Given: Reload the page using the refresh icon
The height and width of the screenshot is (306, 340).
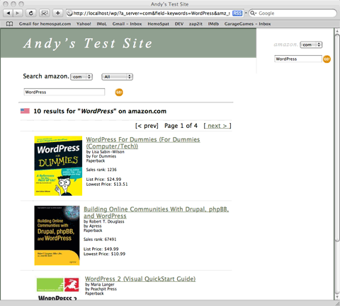Looking at the screenshot, I should click(x=31, y=13).
